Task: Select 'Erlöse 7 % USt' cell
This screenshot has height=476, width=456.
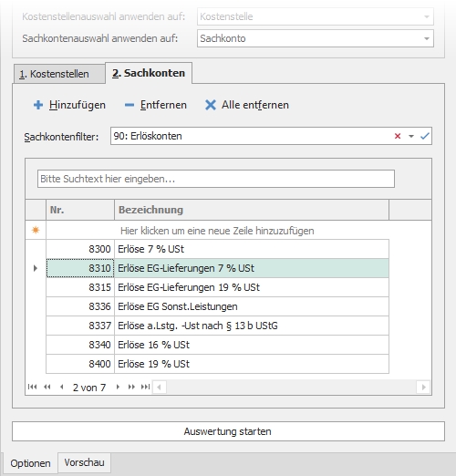Action: [252, 249]
